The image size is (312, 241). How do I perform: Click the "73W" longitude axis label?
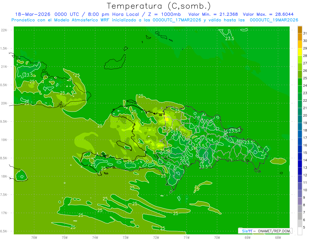coord(126,237)
